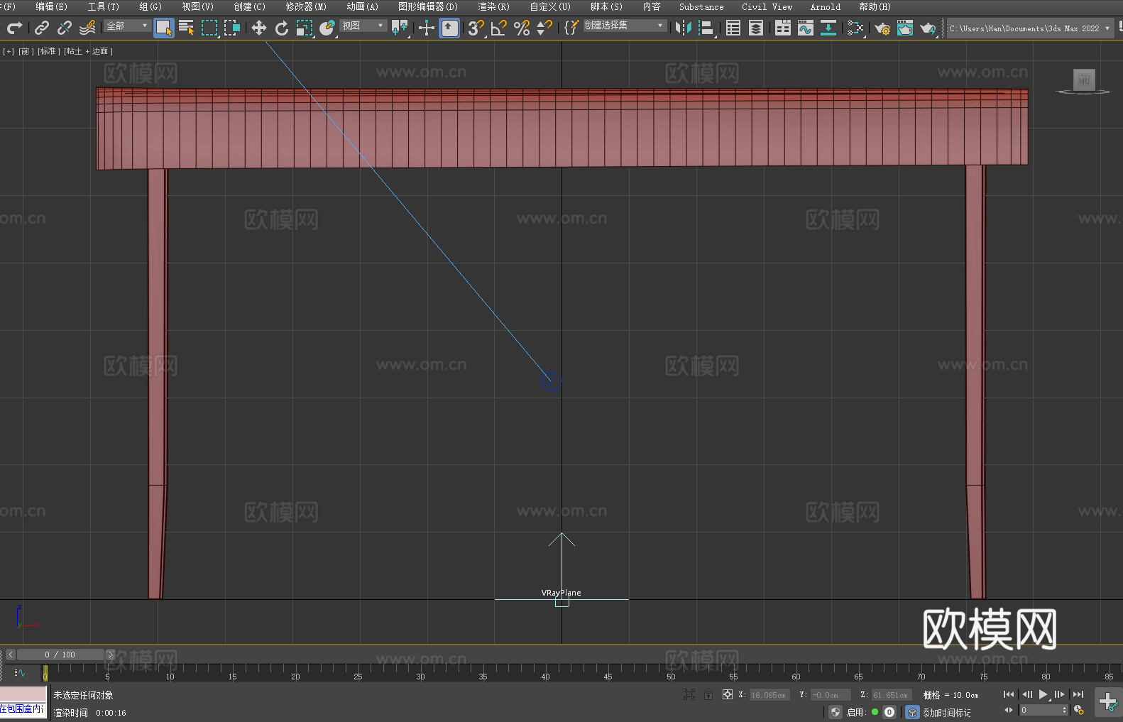Toggle the Layer Explorer icon
The height and width of the screenshot is (722, 1123).
point(756,28)
